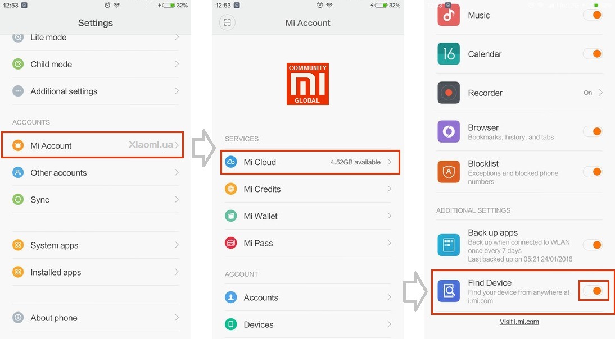Tap the Find Device magnifier icon

pyautogui.click(x=449, y=291)
